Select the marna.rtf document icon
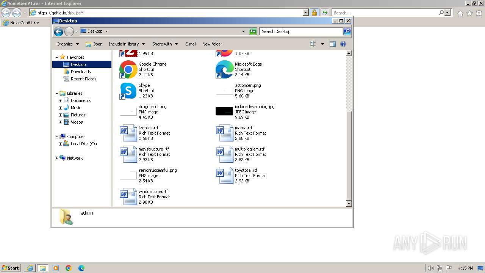This screenshot has width=485, height=273. pos(224,133)
